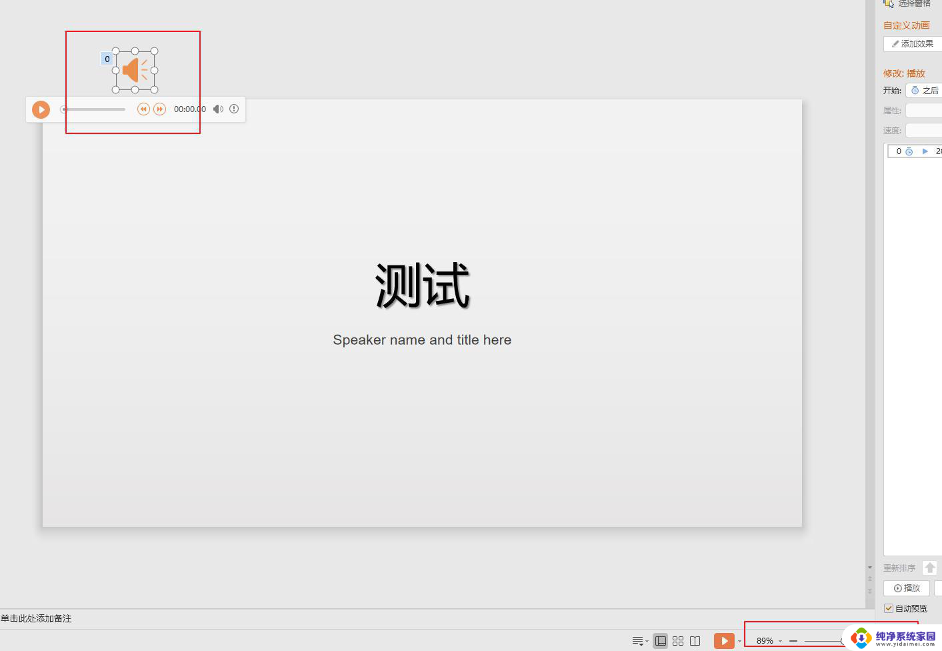Click the audio fast-forward button
Screen dimensions: 942x651
point(159,109)
